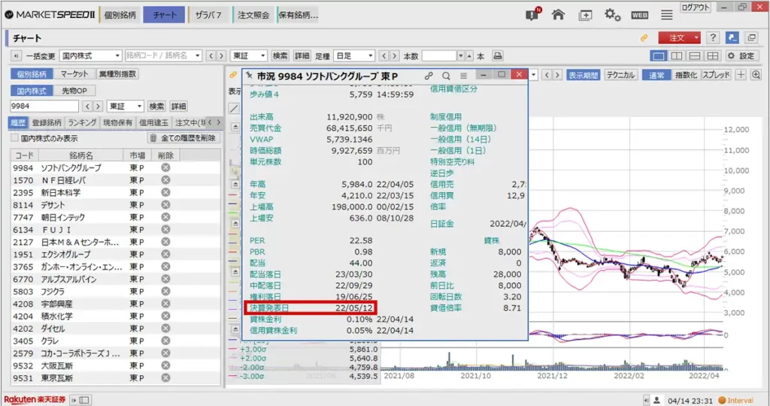Open the red 注文 order dropdown

(679, 38)
